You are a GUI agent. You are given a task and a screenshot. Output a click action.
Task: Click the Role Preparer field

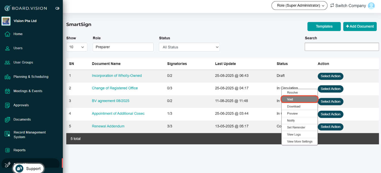pyautogui.click(x=123, y=47)
